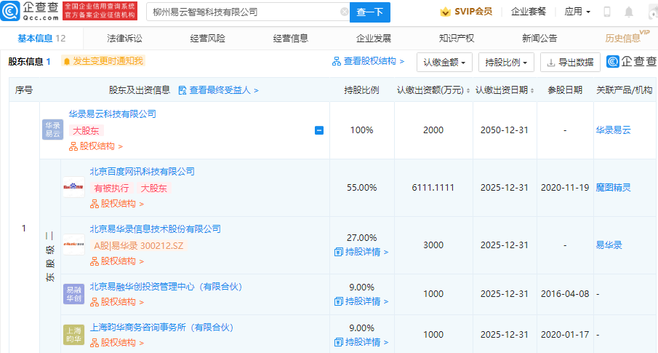Open 股权结构 under 上海昀华商务咨询事务所
Image resolution: width=658 pixels, height=353 pixels.
tap(116, 343)
